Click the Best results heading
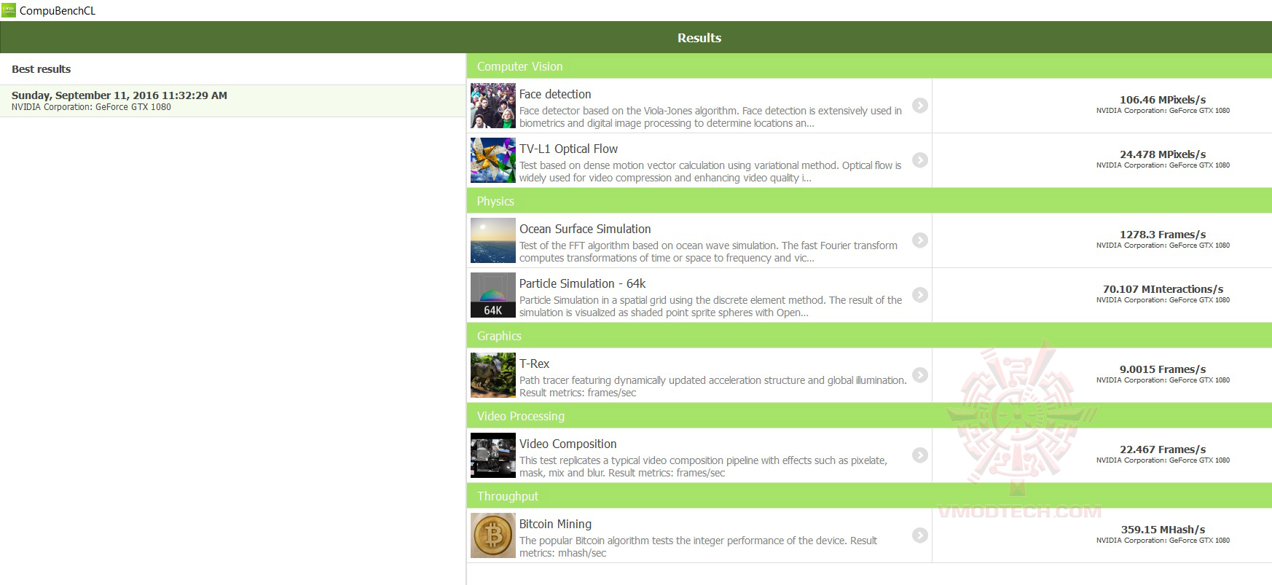1272x585 pixels. coord(42,69)
